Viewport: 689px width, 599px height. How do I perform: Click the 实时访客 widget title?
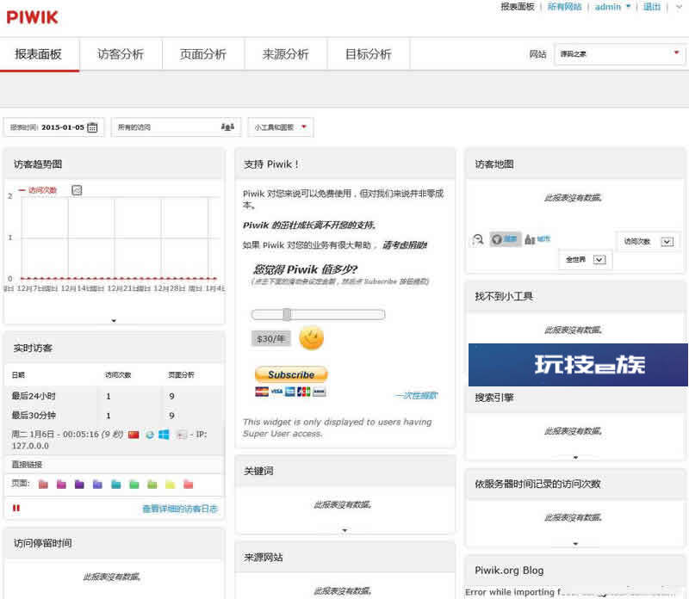point(33,349)
